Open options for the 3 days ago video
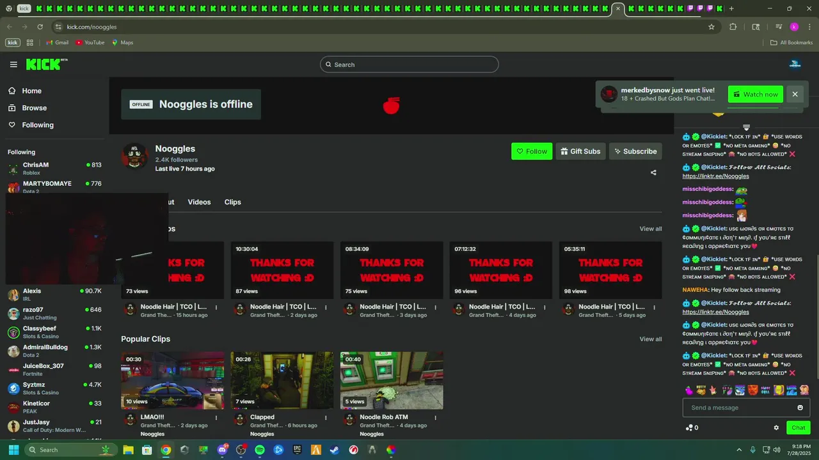 [435, 307]
